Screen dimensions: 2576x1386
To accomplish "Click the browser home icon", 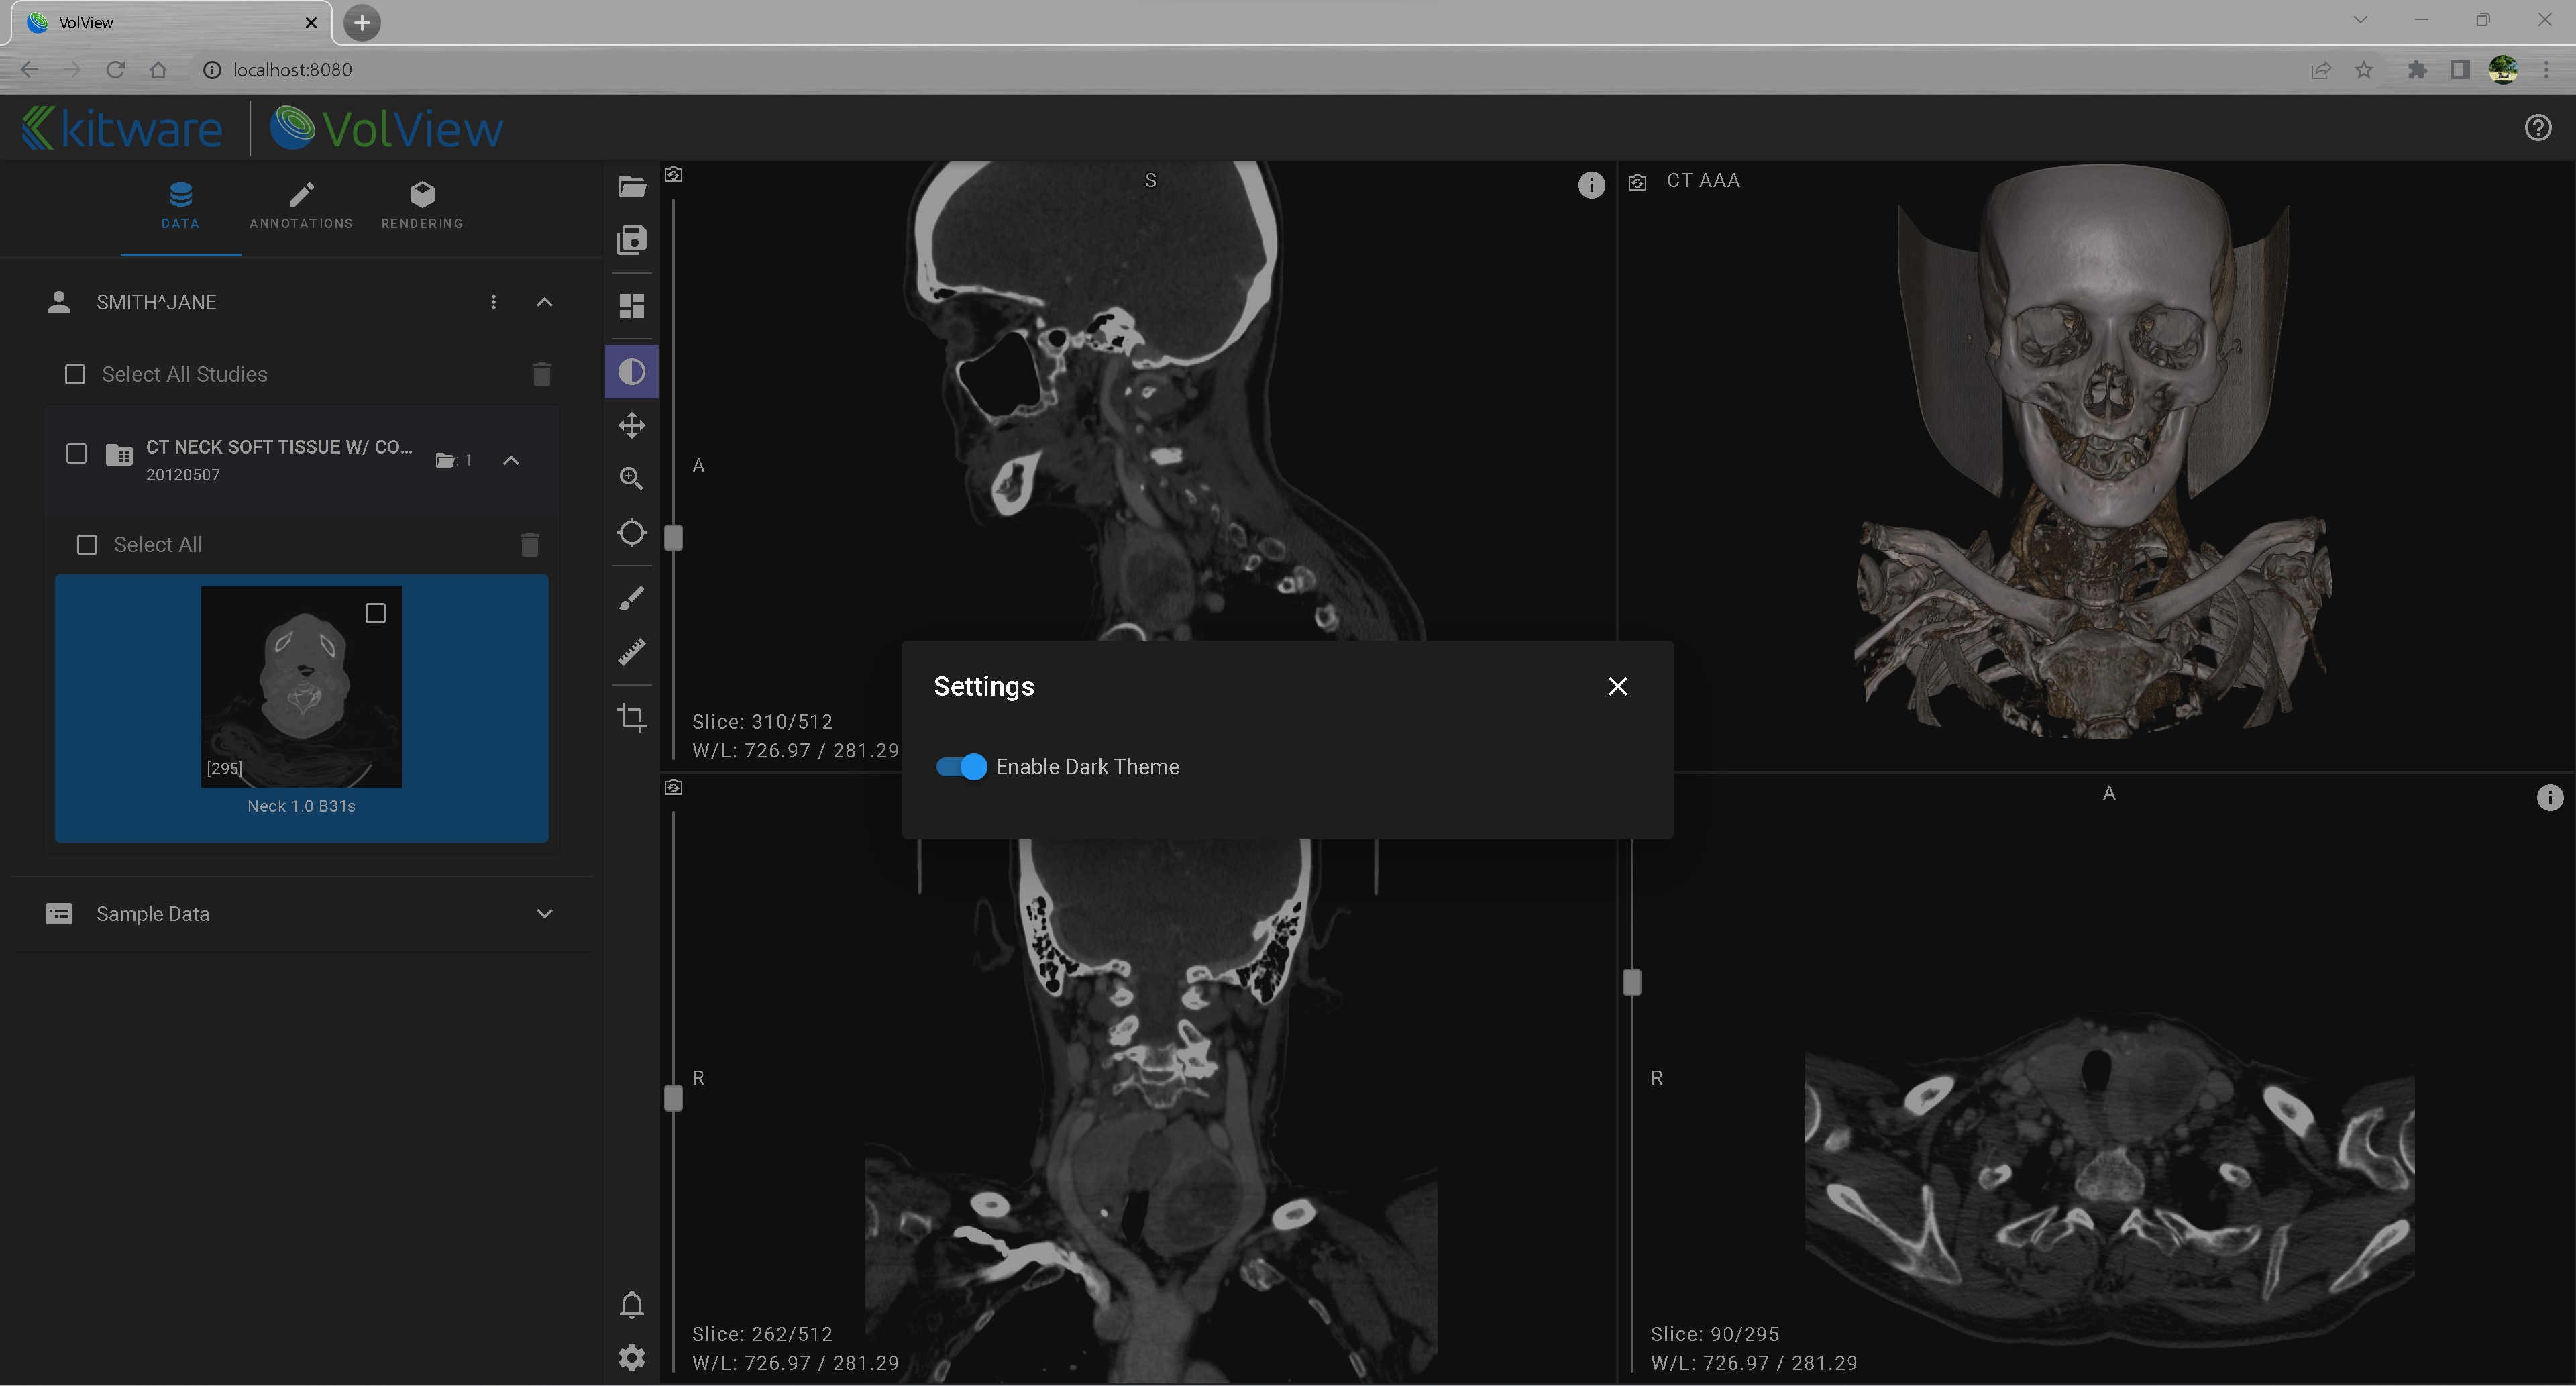I will [x=158, y=70].
